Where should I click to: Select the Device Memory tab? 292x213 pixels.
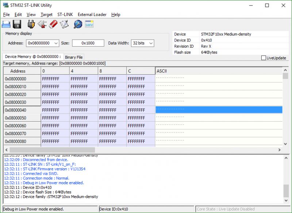pos(32,57)
